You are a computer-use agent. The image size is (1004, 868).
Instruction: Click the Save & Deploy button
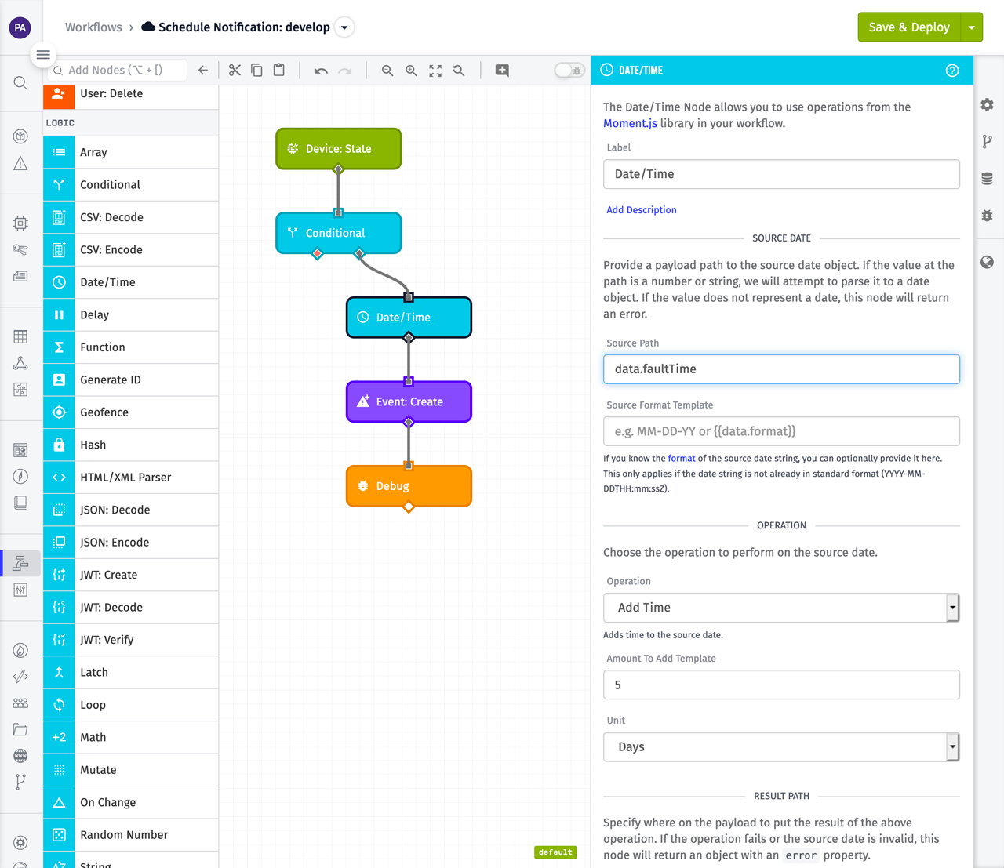pyautogui.click(x=908, y=26)
